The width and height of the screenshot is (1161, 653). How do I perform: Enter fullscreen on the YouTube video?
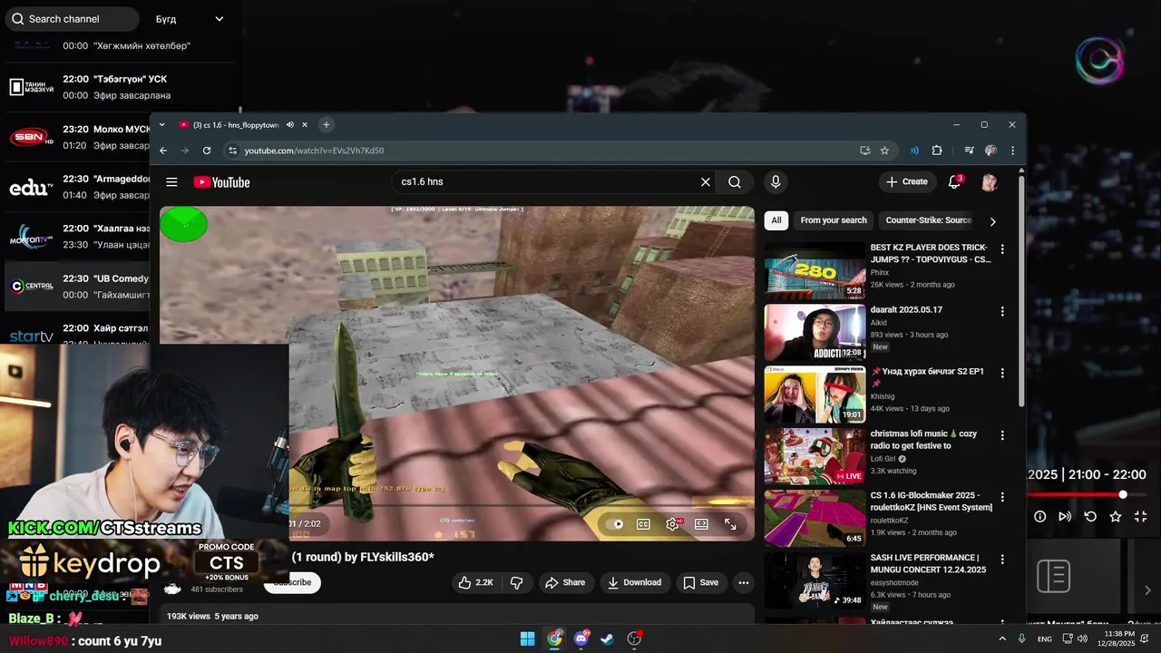point(730,524)
